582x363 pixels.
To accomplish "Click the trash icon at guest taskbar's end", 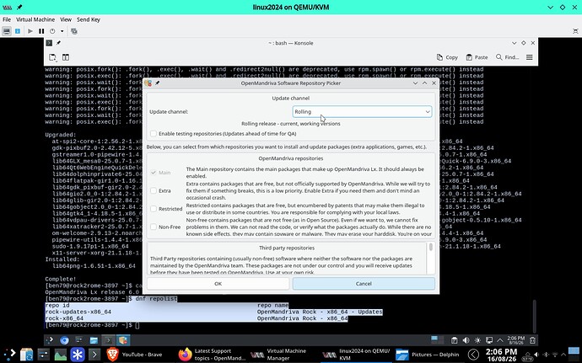I will click(x=532, y=340).
